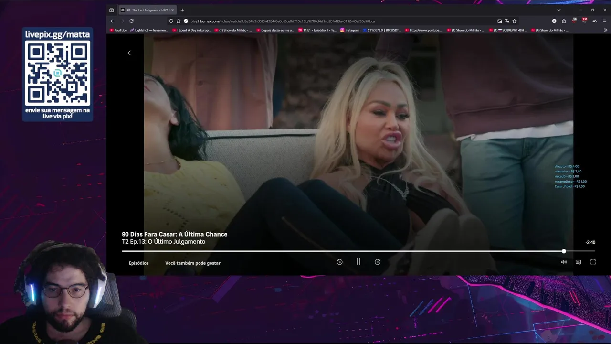Go back one page in the browser
The height and width of the screenshot is (344, 611).
tap(113, 21)
